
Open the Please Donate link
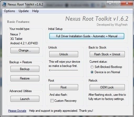pos(17,111)
